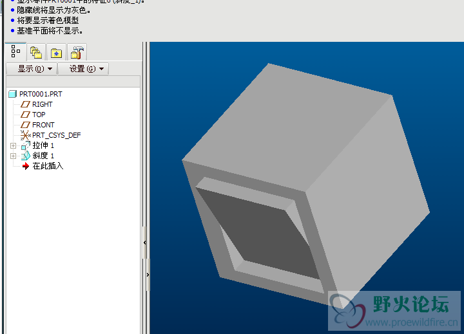Select the RIGHT datum plane
Image resolution: width=464 pixels, height=334 pixels.
[42, 104]
